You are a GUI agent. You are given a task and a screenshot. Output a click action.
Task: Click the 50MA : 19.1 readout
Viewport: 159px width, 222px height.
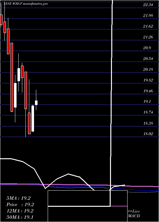coord(20,217)
